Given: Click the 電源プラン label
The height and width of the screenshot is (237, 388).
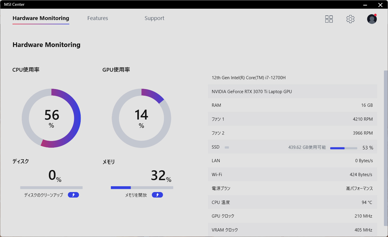Looking at the screenshot, I should [221, 189].
